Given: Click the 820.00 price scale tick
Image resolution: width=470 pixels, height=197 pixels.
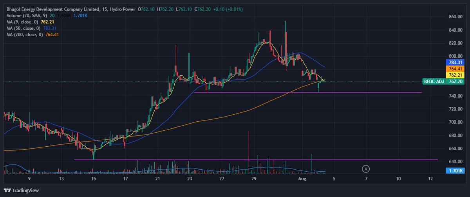Looking at the screenshot, I should click(456, 43).
